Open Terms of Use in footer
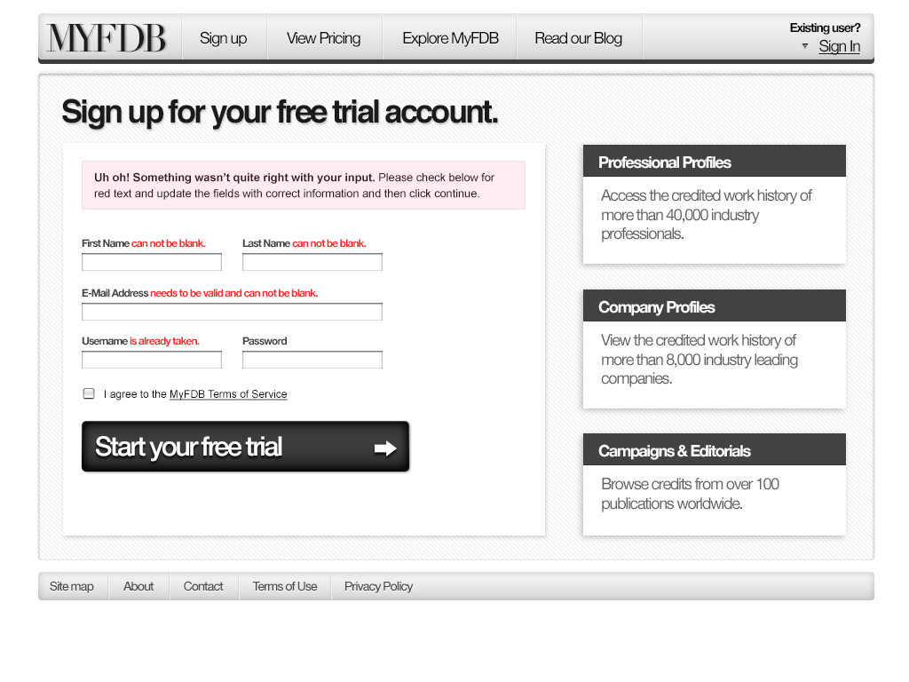The width and height of the screenshot is (909, 682). coord(285,586)
